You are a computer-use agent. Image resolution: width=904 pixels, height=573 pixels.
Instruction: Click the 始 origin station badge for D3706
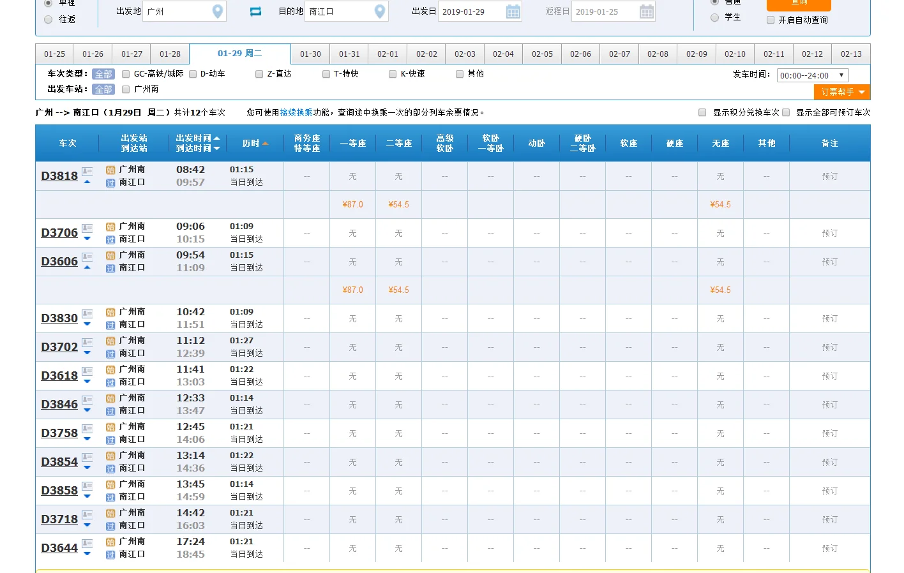coord(109,227)
